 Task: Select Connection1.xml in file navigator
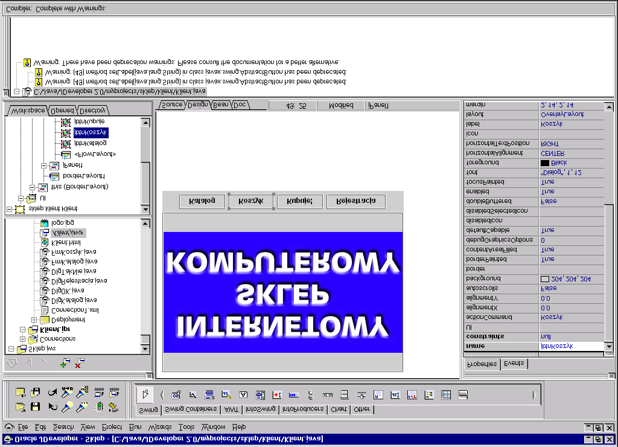75,310
